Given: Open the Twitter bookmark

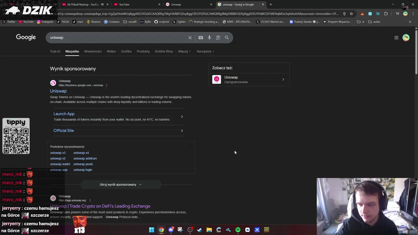Looking at the screenshot, I should 9,22.
